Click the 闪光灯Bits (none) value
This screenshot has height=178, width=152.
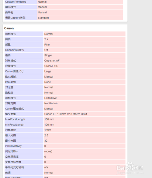point(48,151)
